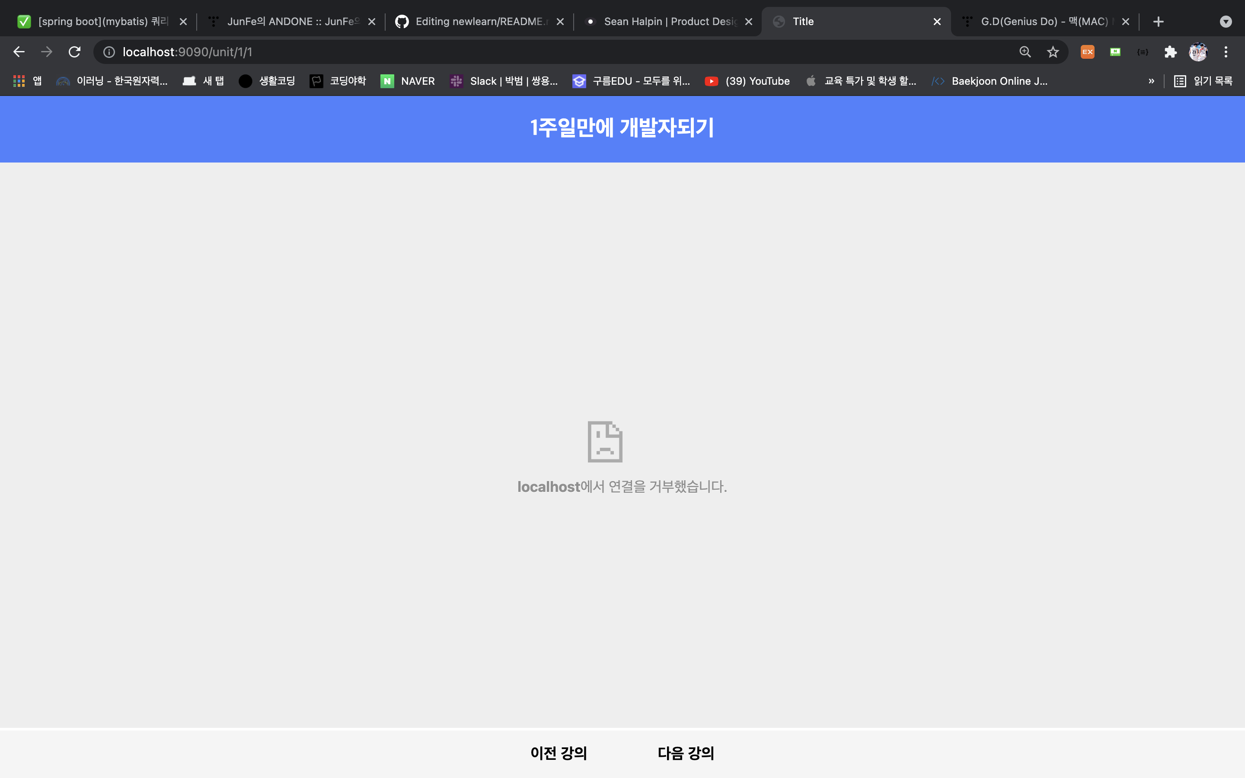Open the Extensions puzzle piece menu
Viewport: 1245px width, 778px height.
point(1170,51)
